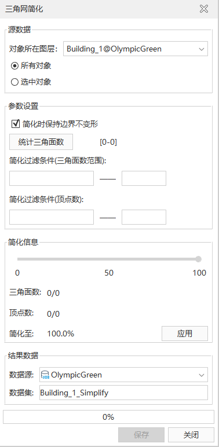Click the 数据集 Building_1_Simplify text field
This screenshot has height=447, width=219.
pos(123,393)
